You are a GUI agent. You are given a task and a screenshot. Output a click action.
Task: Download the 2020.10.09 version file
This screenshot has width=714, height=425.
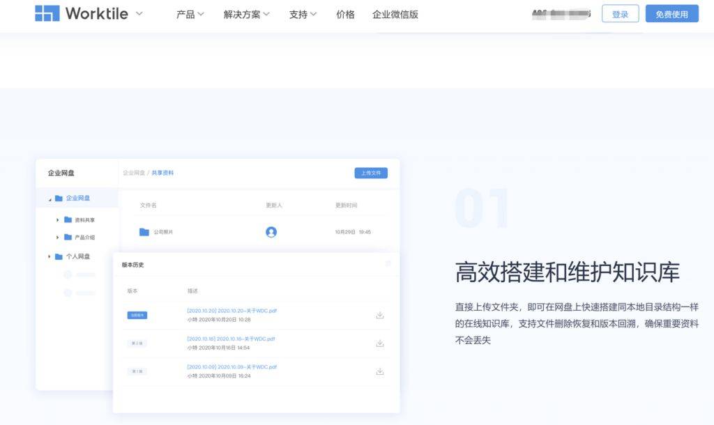380,371
